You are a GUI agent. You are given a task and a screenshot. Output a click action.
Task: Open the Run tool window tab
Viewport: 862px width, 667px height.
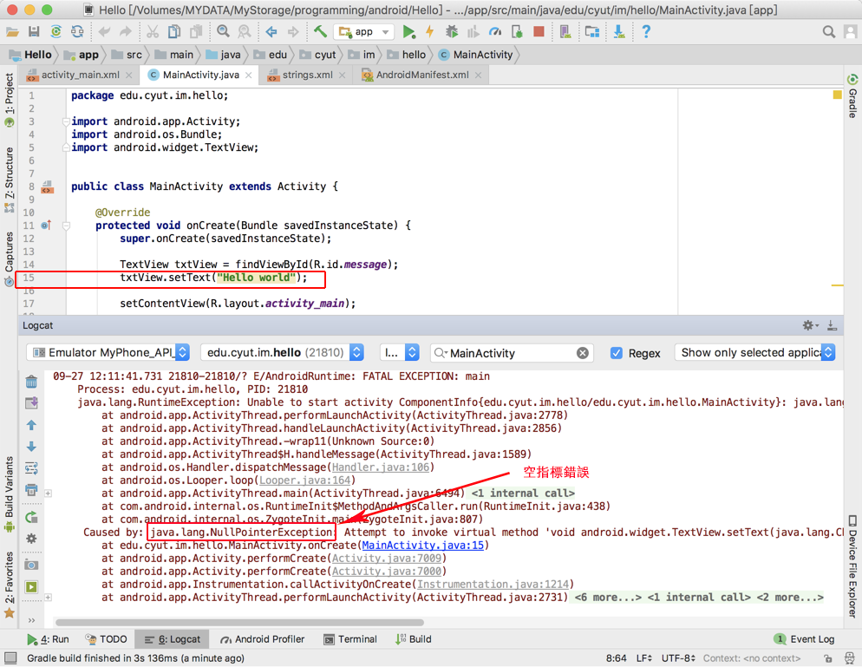[x=49, y=639]
